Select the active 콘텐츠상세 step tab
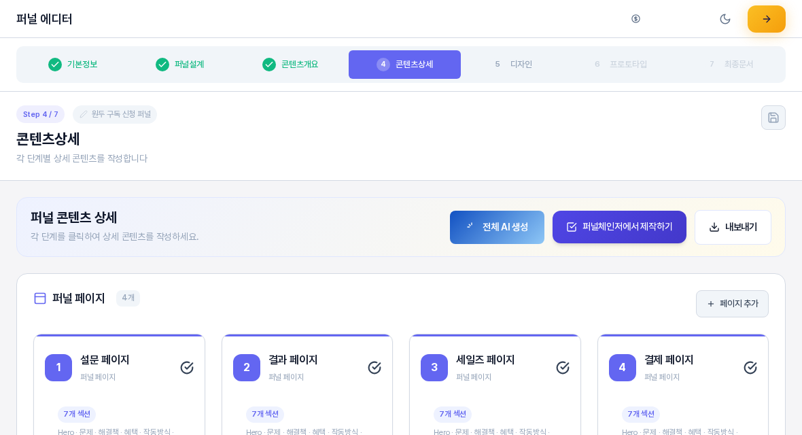This screenshot has width=802, height=435. (404, 65)
